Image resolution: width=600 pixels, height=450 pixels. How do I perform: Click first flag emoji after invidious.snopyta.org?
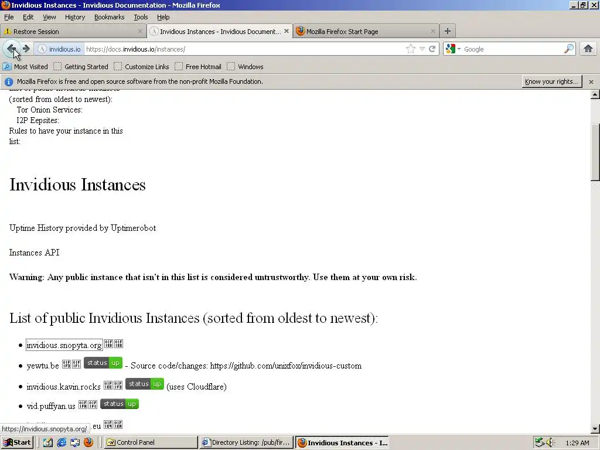[108, 343]
